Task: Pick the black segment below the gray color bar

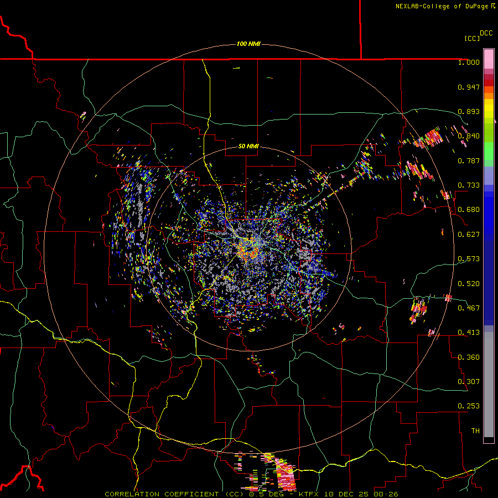Action: [x=489, y=439]
